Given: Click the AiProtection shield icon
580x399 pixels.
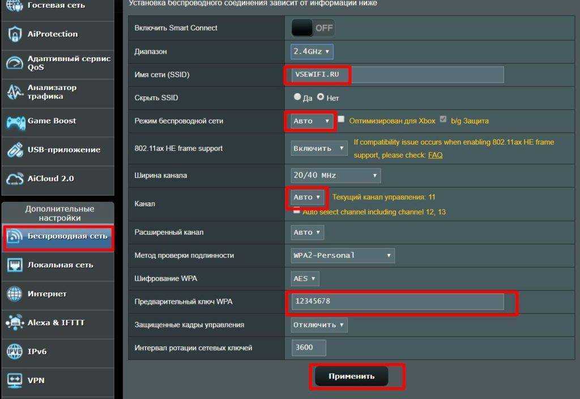Looking at the screenshot, I should click(14, 35).
